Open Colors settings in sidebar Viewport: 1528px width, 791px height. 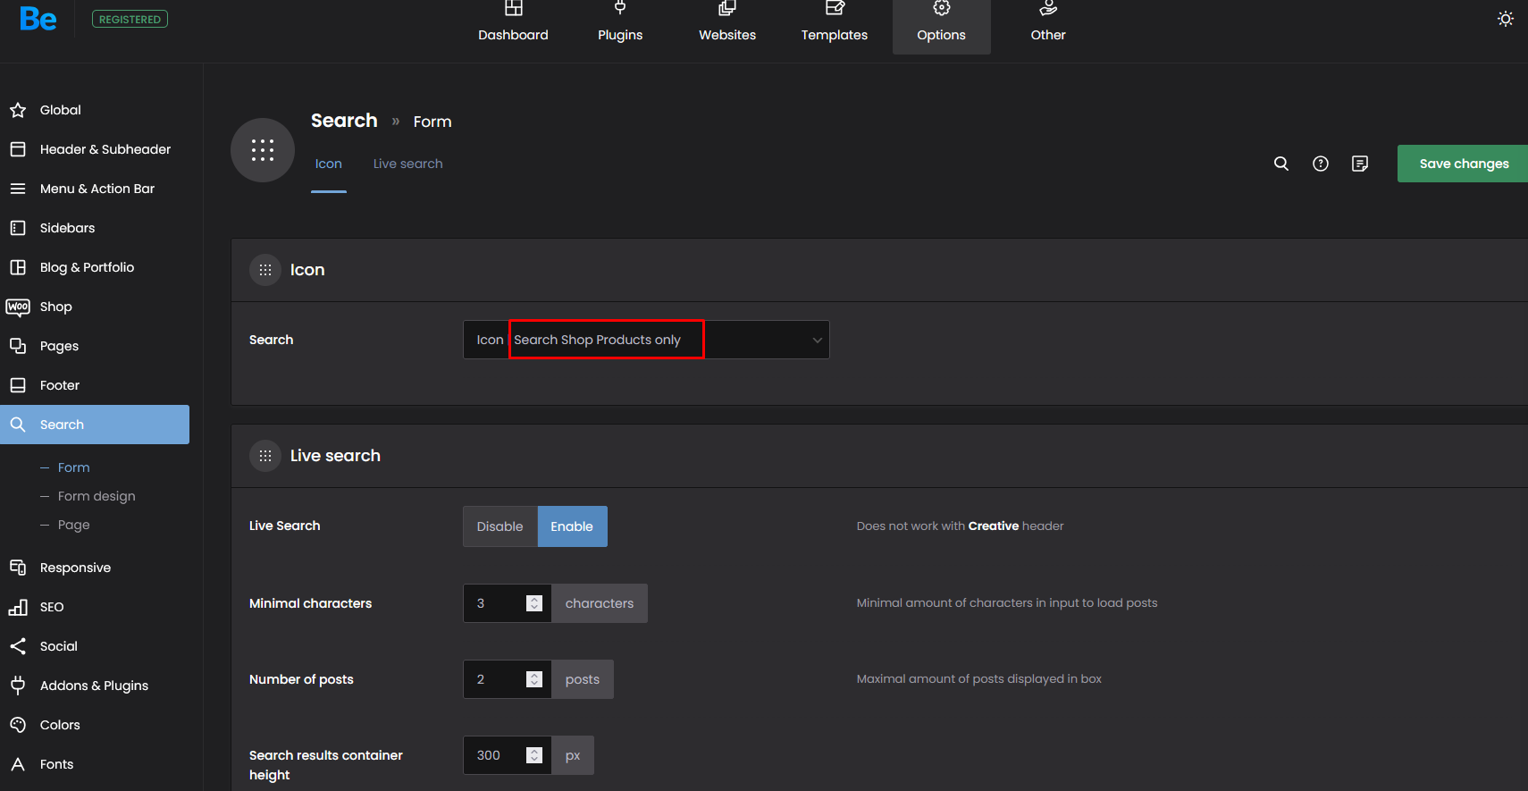[95, 725]
